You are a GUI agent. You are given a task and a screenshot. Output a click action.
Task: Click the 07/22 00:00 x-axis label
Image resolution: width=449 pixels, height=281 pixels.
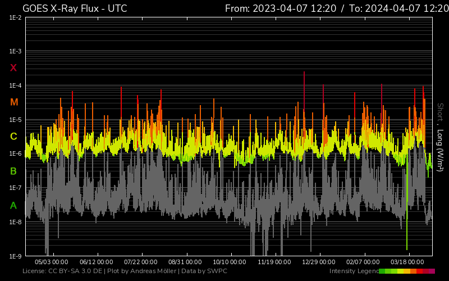point(141,262)
